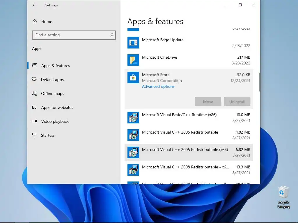Click the 32.0 KB size value

point(244,75)
